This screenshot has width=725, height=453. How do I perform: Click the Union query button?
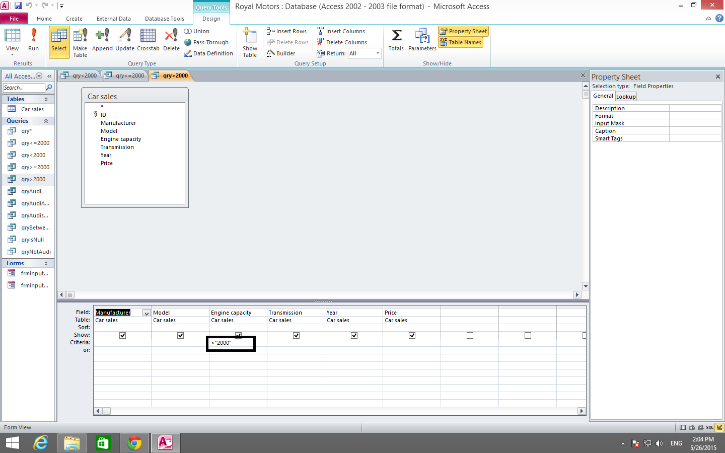(x=197, y=31)
